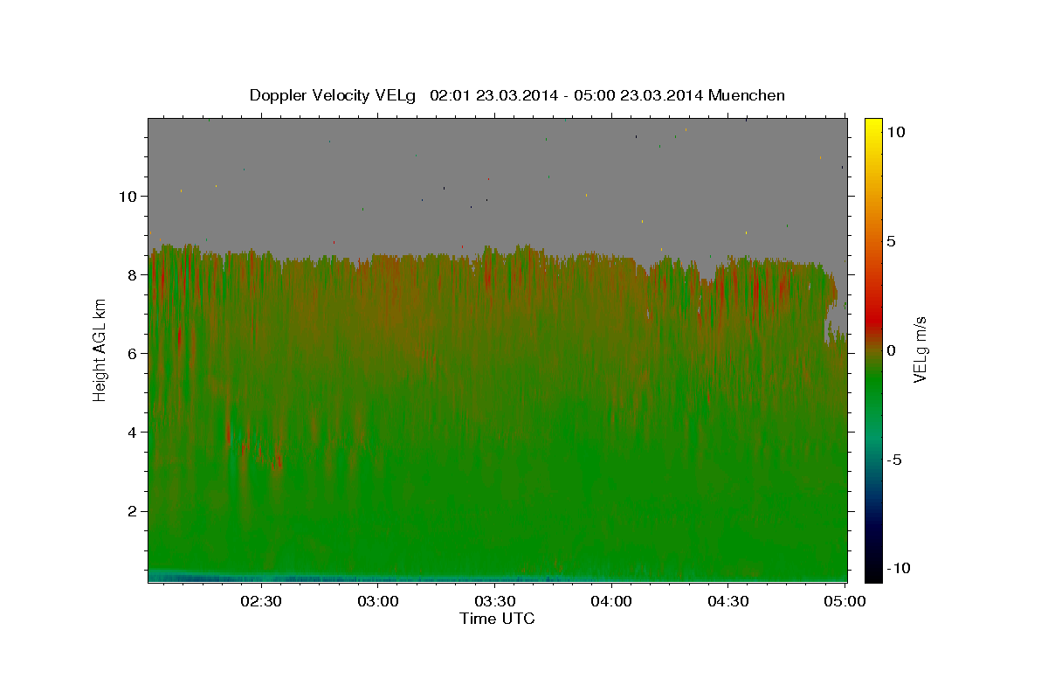Click the 'VELg m/s' colorbar label
Screen dimensions: 1048x699
[x=919, y=349]
